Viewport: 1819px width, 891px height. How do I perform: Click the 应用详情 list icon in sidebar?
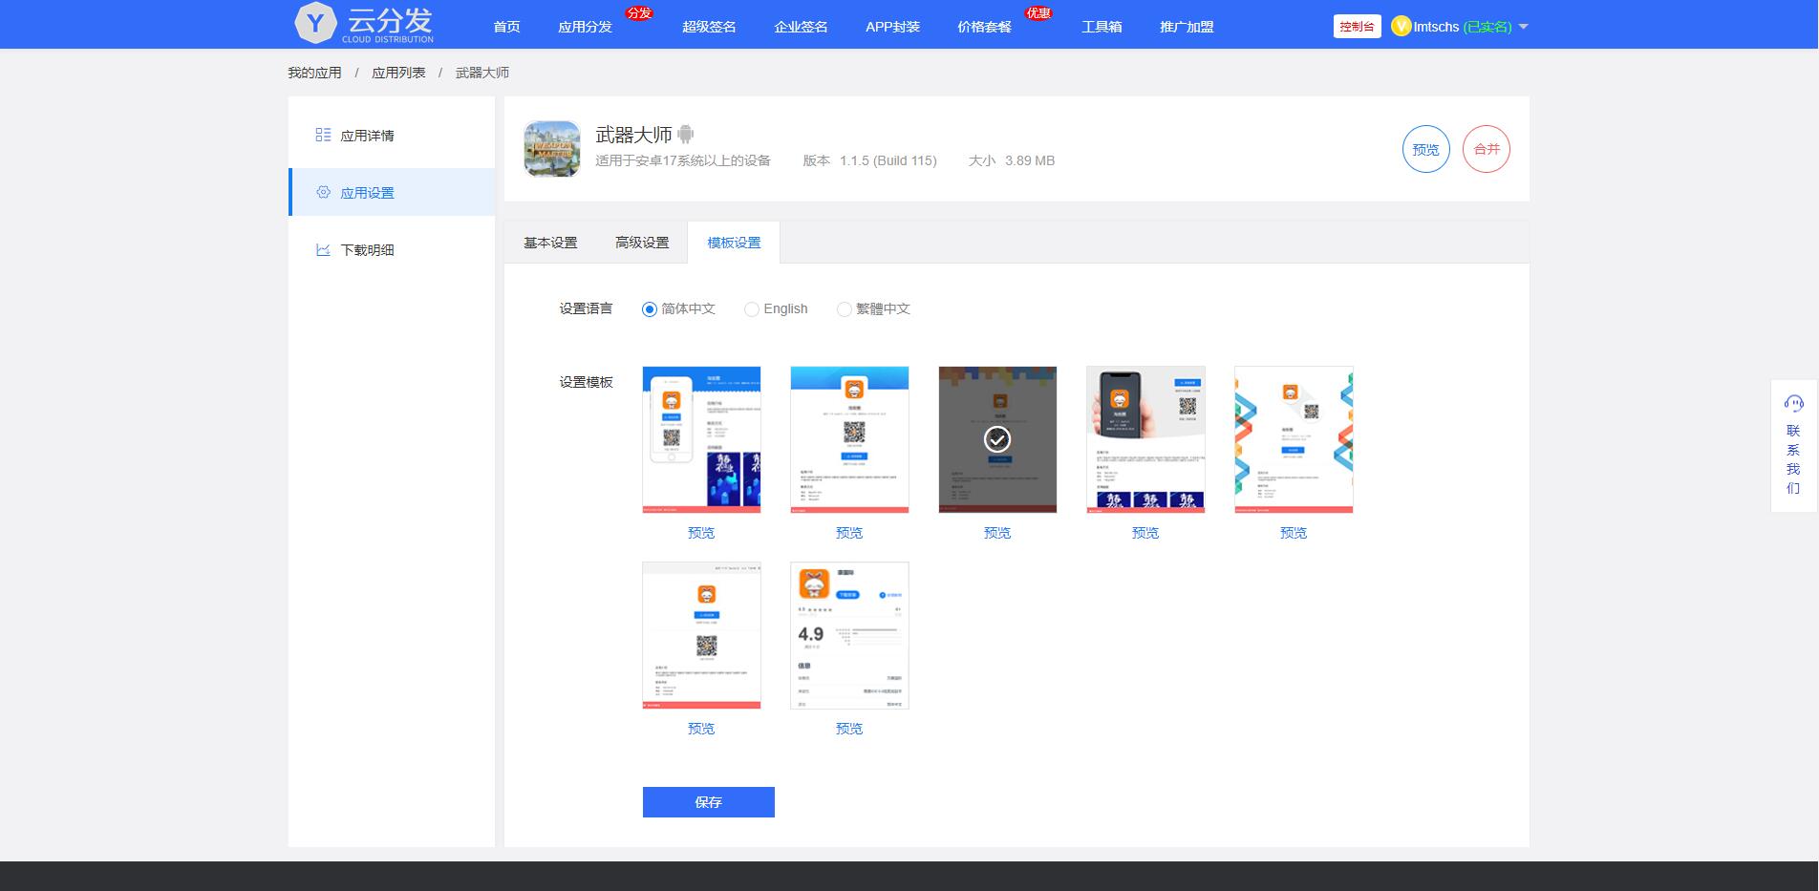point(323,136)
